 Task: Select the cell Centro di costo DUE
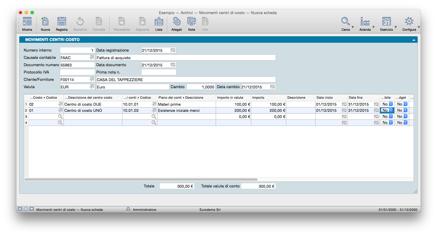point(93,104)
